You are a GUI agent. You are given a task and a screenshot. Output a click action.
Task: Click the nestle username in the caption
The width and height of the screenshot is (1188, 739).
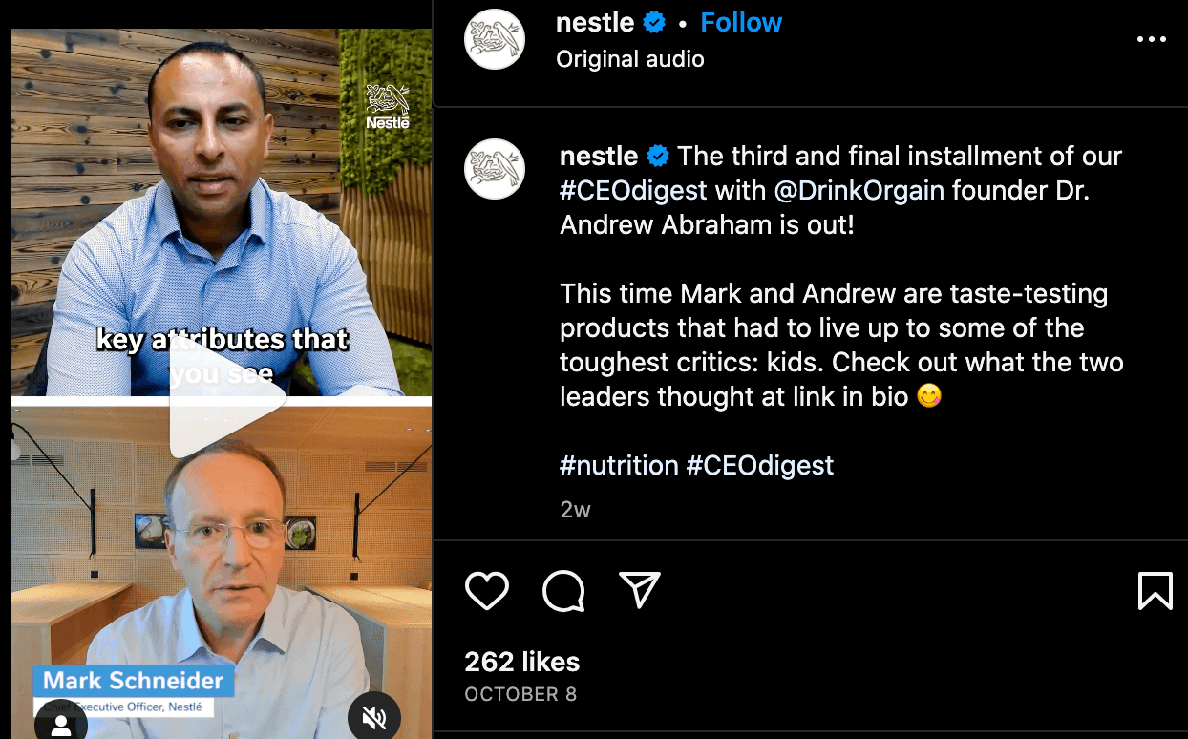599,157
